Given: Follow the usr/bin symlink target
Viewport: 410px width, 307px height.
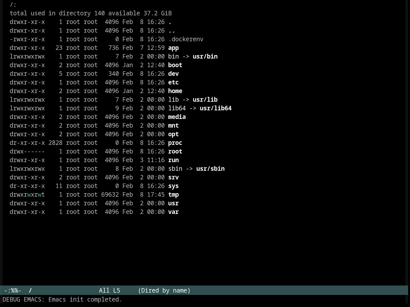Looking at the screenshot, I should pos(205,57).
